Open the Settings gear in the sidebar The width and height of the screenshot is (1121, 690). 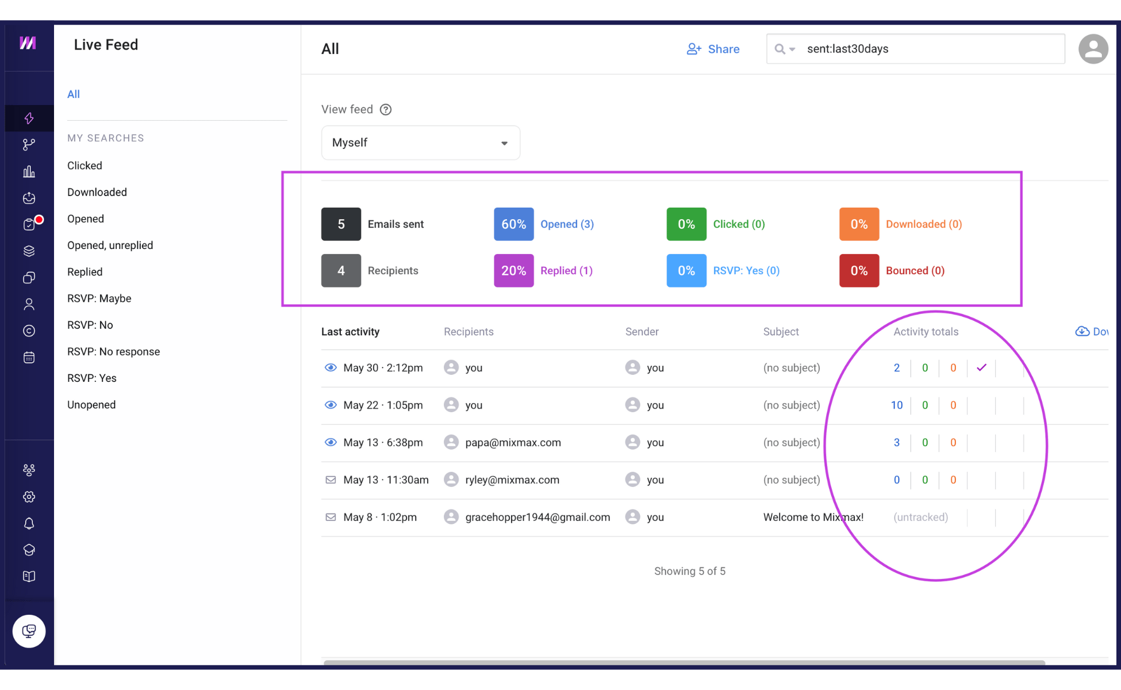29,497
